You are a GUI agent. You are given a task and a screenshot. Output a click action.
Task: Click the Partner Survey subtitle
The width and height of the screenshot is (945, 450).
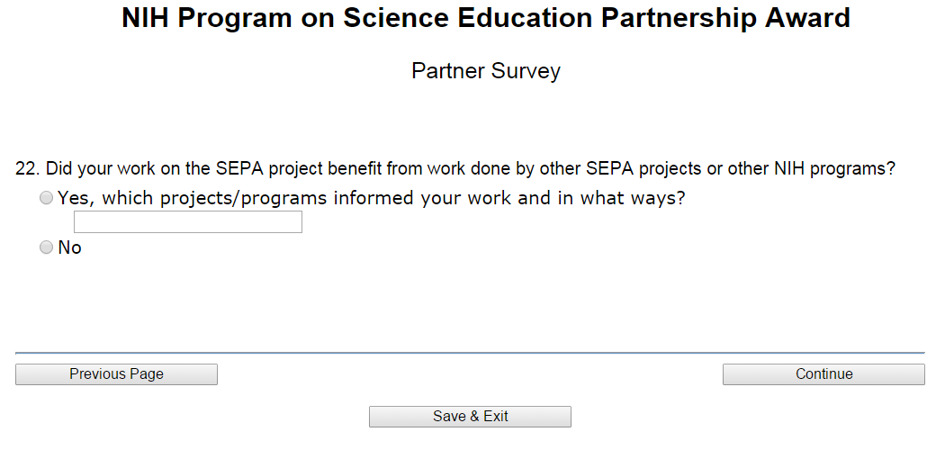486,71
